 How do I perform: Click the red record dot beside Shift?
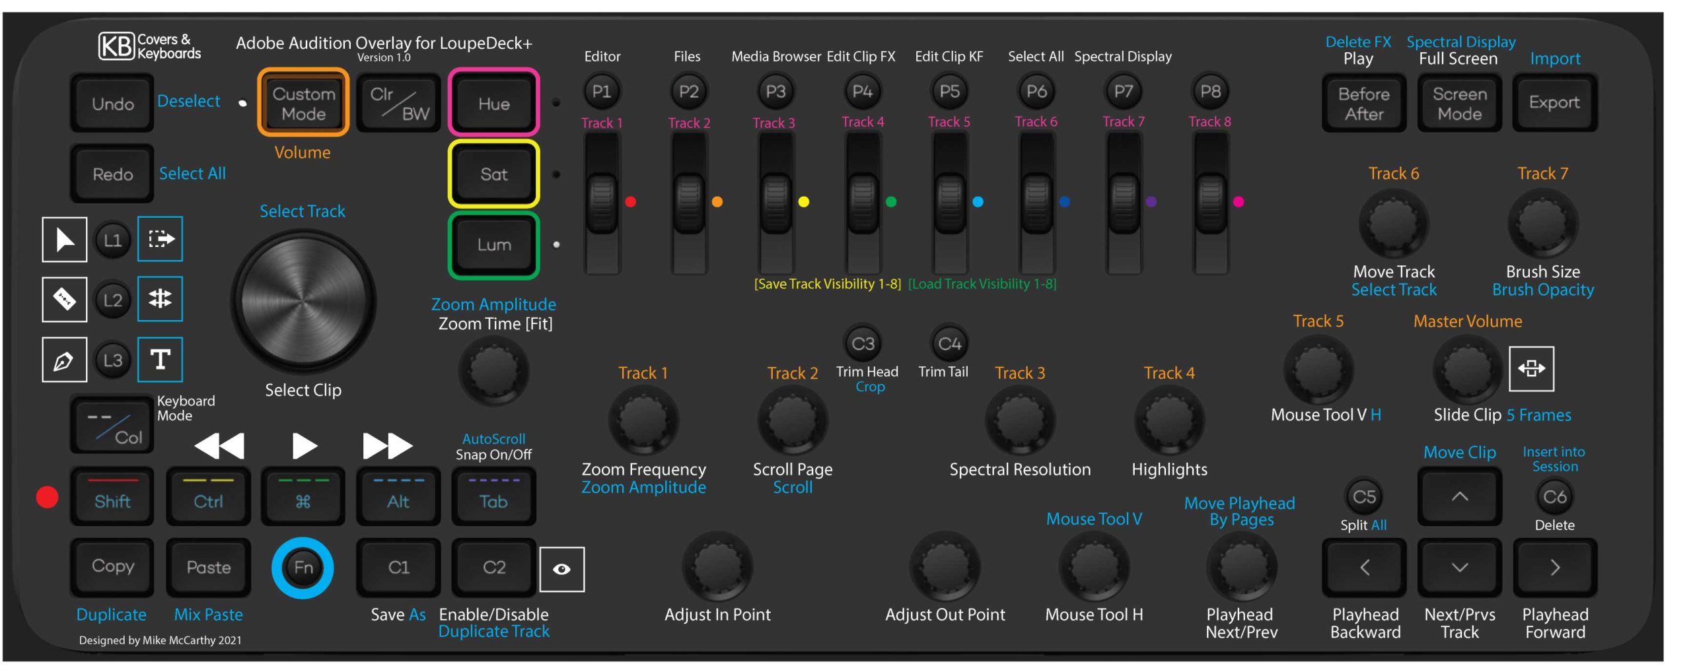tap(47, 497)
